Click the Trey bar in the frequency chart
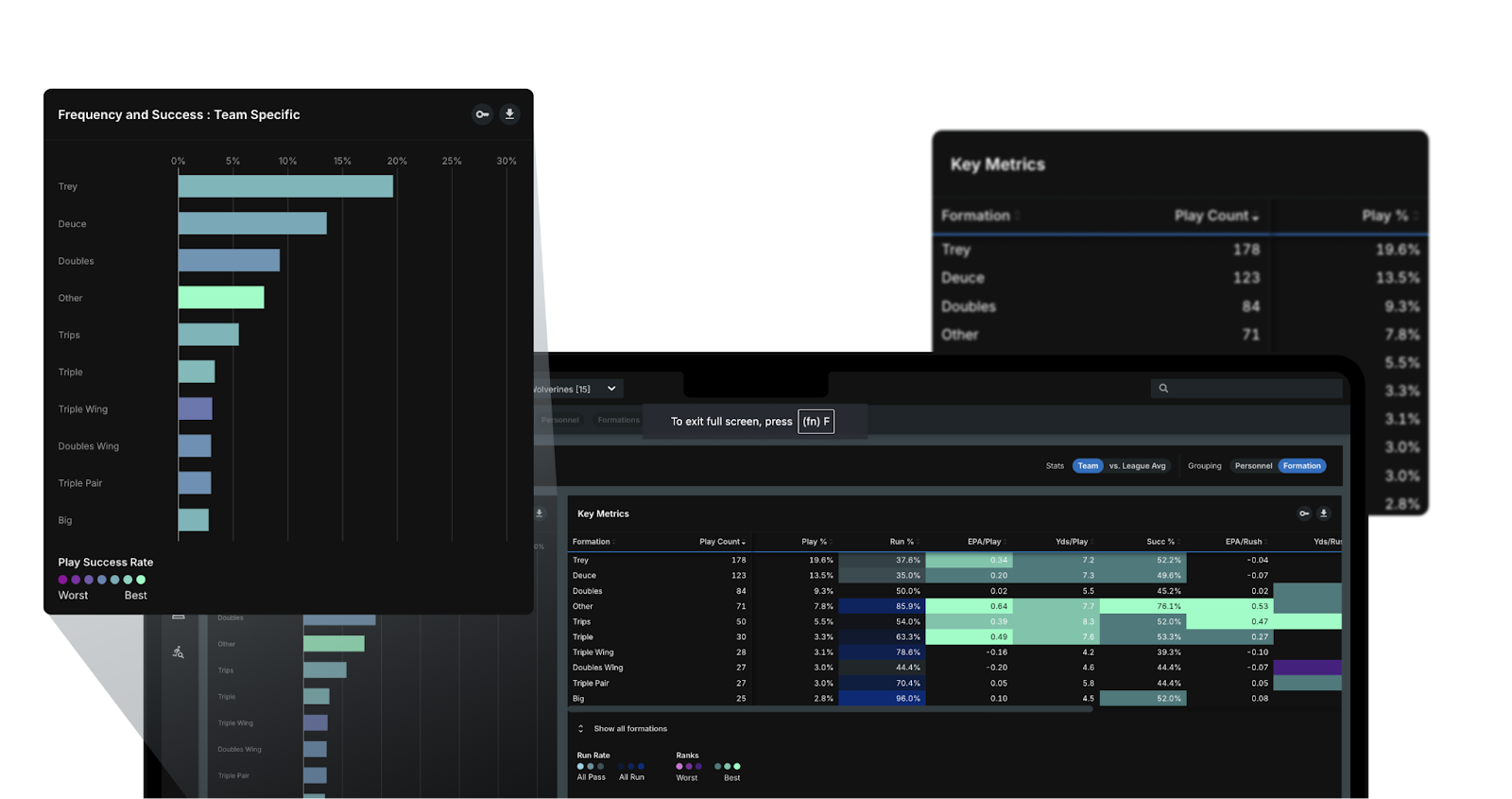This screenshot has width=1512, height=799. click(285, 186)
